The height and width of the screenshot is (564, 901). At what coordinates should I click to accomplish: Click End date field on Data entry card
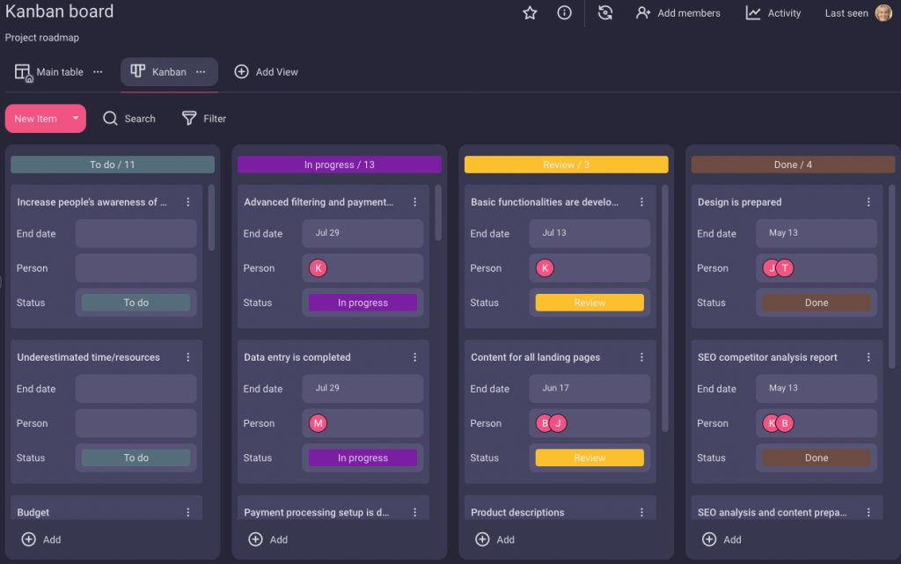(x=363, y=388)
